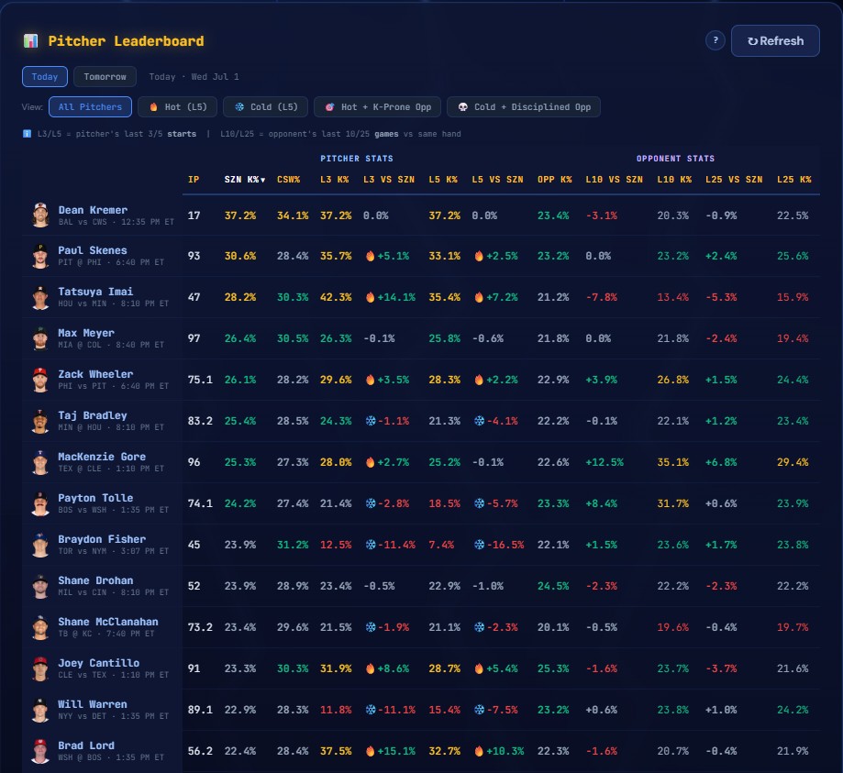Click Will Warren's player photo
The width and height of the screenshot is (843, 773).
pos(40,710)
